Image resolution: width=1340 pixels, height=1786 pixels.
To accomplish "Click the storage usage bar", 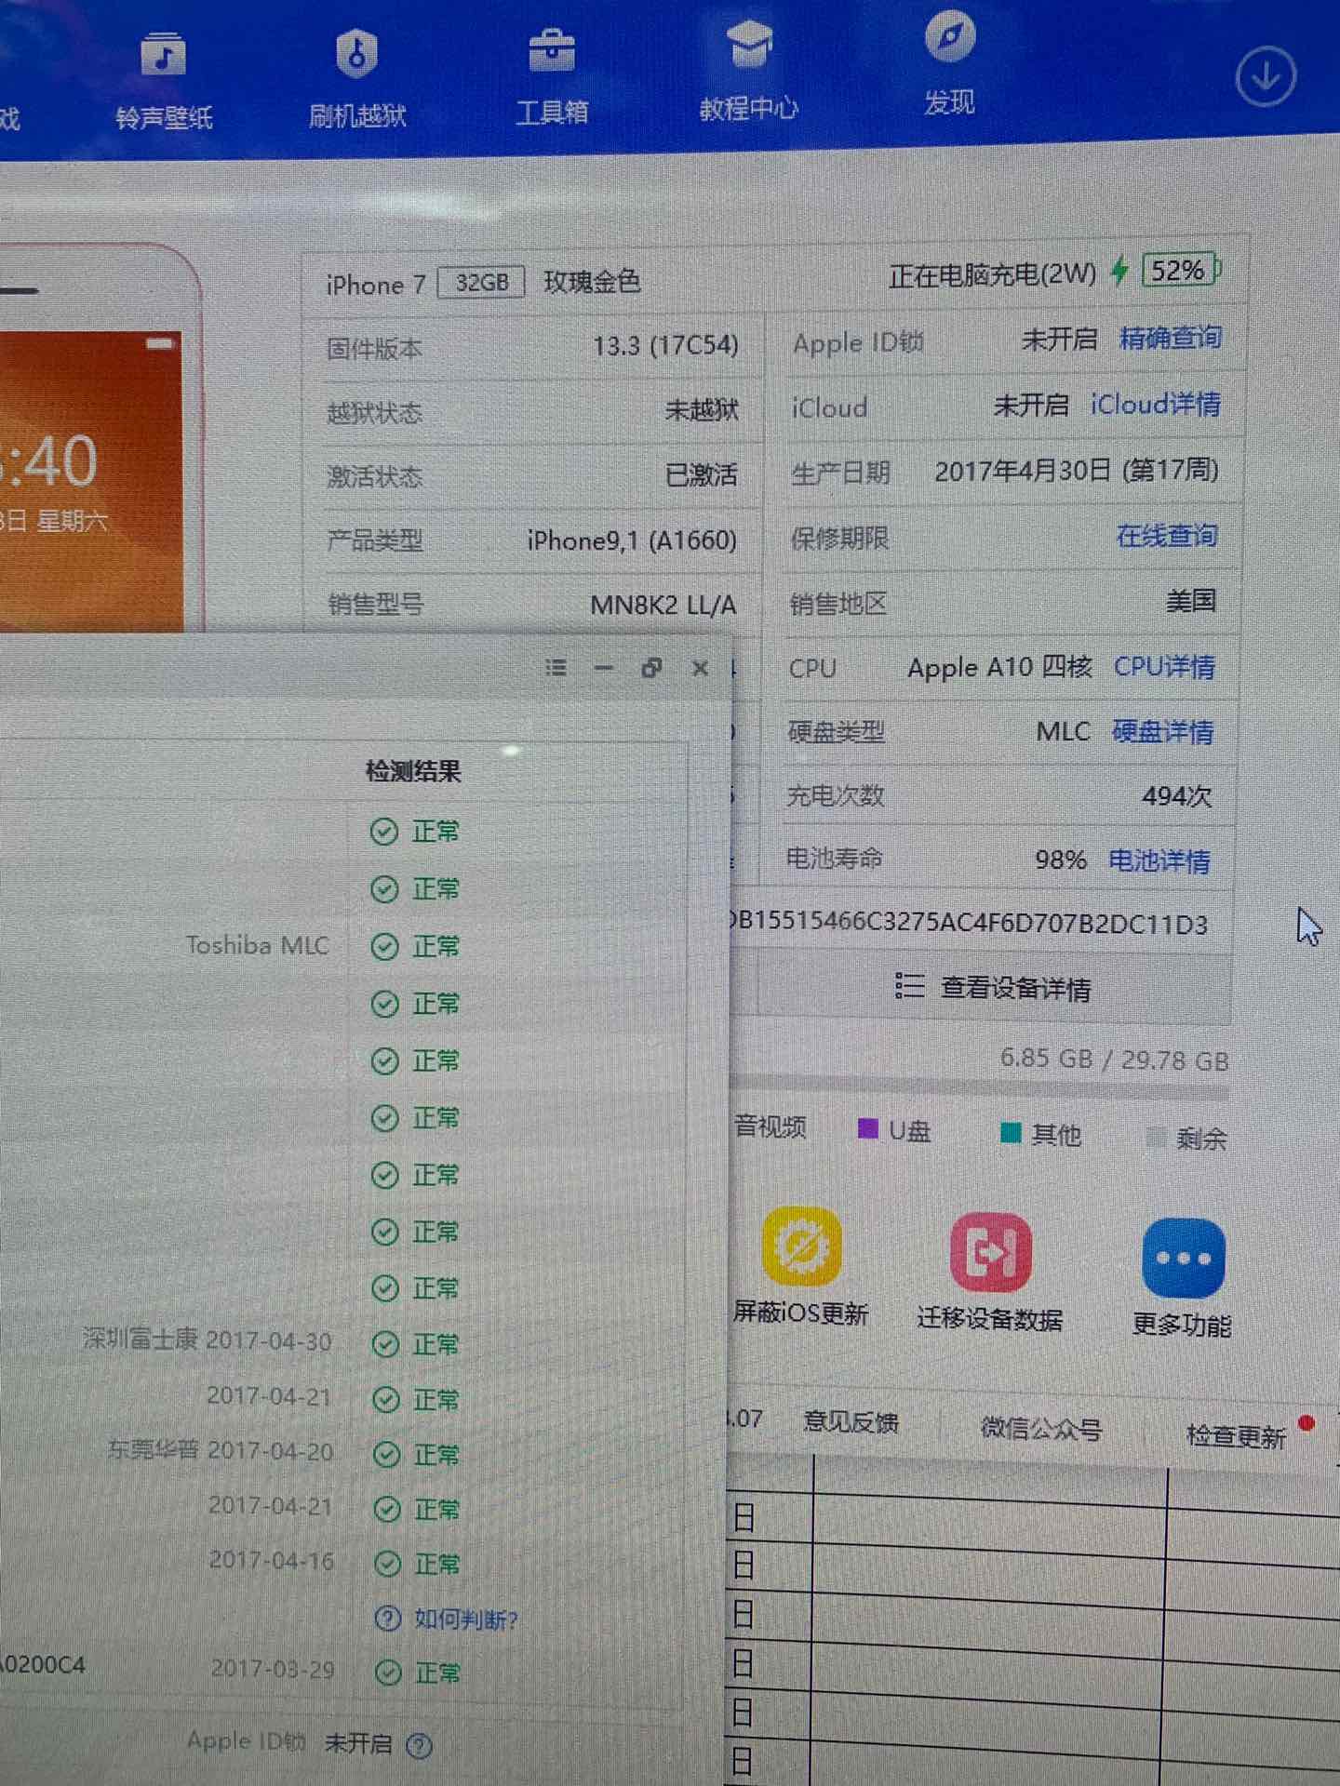I will point(979,1090).
